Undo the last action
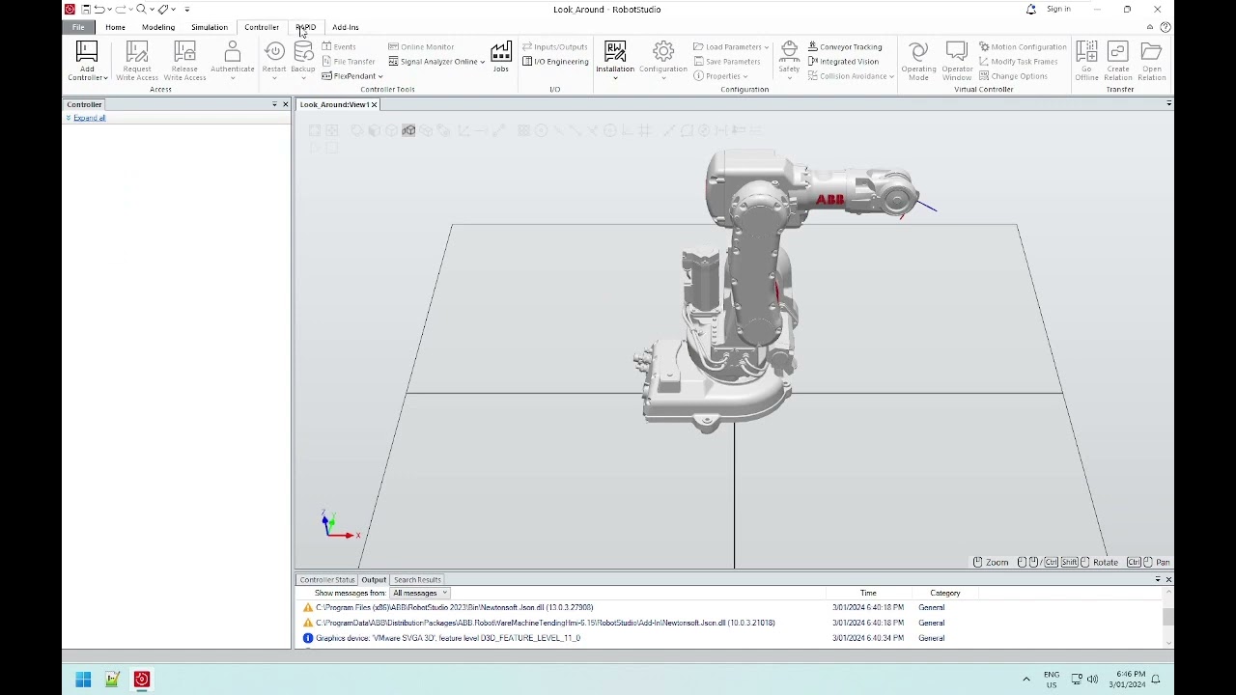 [x=99, y=10]
